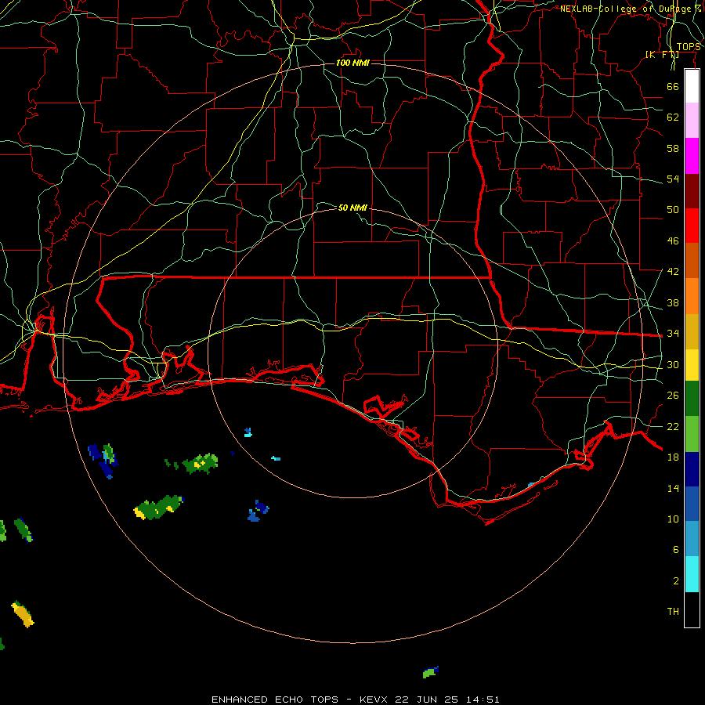Click the light green echo near the bottom center

pos(430,673)
